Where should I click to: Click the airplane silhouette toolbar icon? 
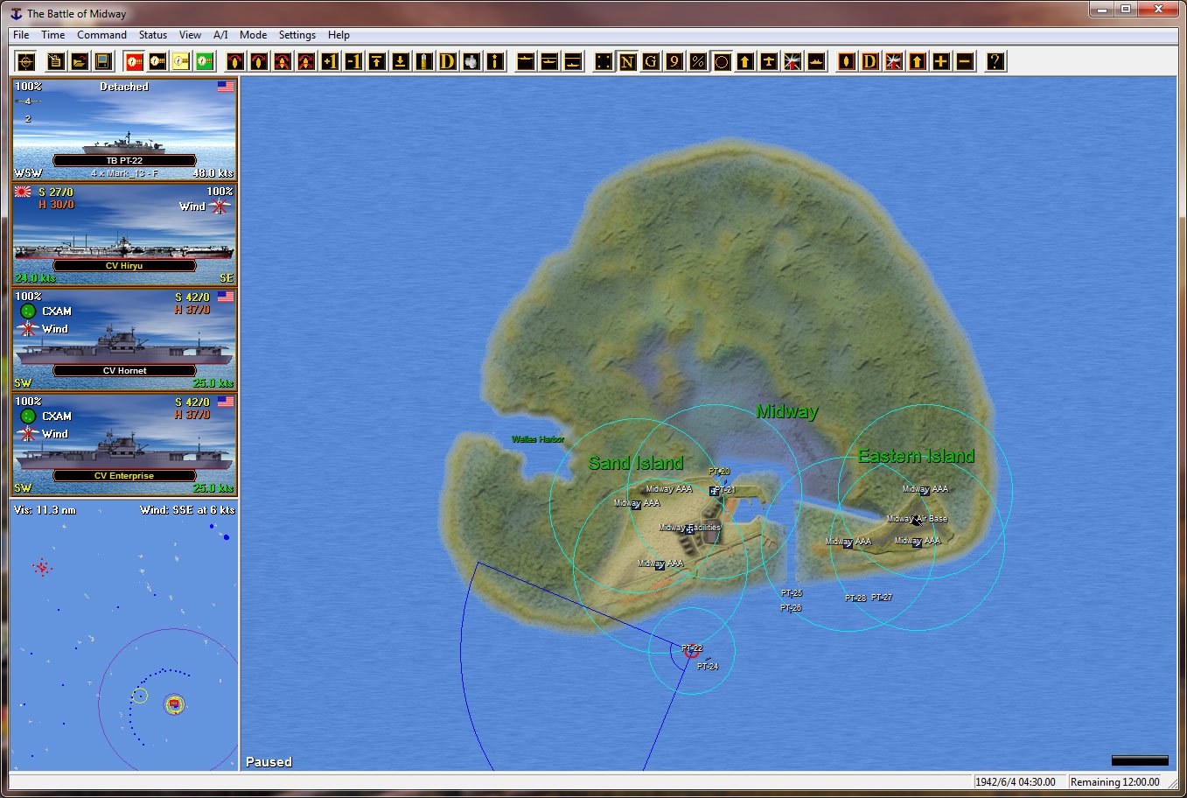tap(768, 61)
